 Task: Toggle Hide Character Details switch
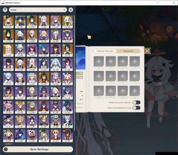coord(136,102)
